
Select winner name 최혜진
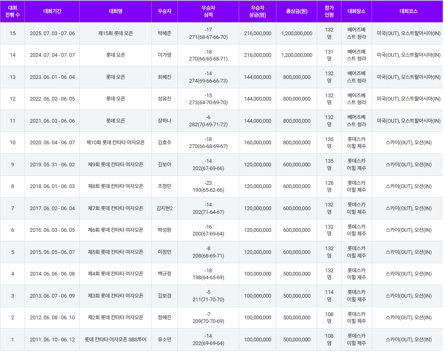(x=164, y=77)
